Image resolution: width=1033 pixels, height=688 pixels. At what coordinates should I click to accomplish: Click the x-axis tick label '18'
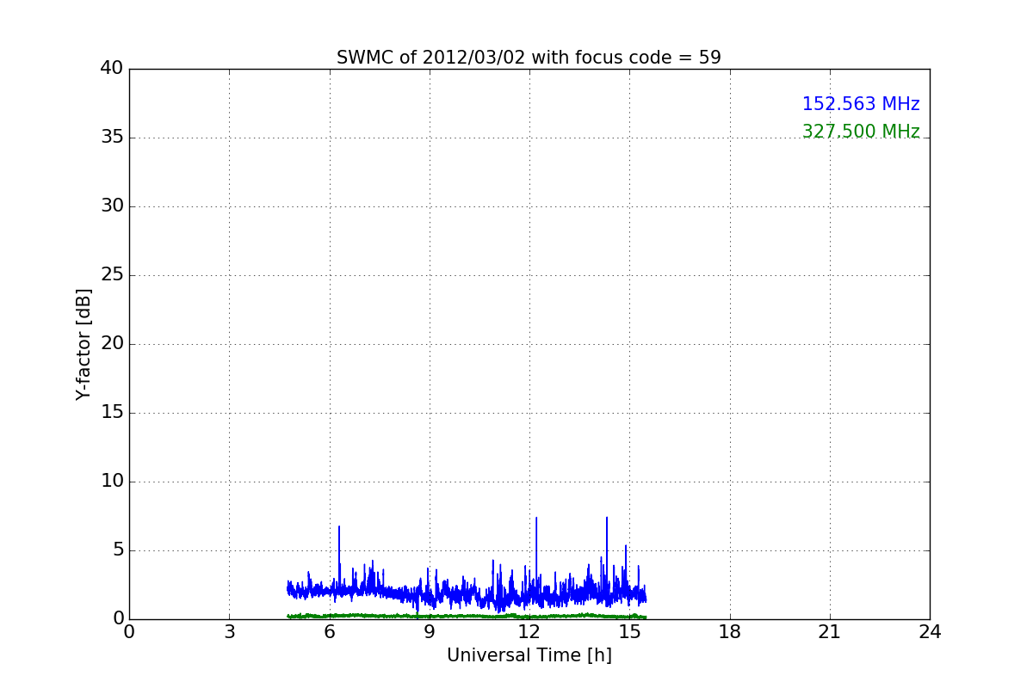click(730, 632)
